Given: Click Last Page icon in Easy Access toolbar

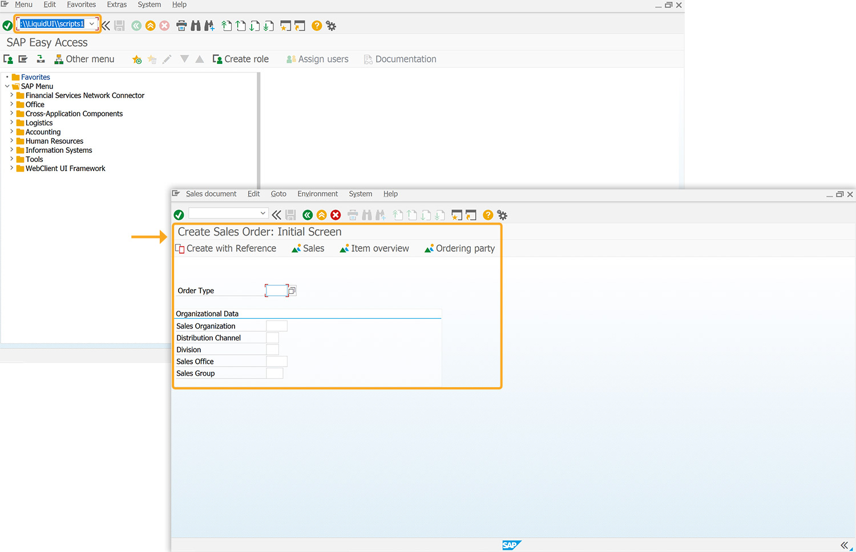Looking at the screenshot, I should tap(268, 26).
